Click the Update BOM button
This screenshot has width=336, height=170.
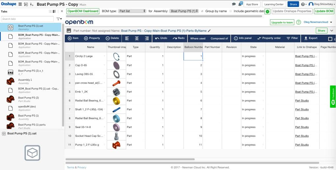tap(324, 11)
